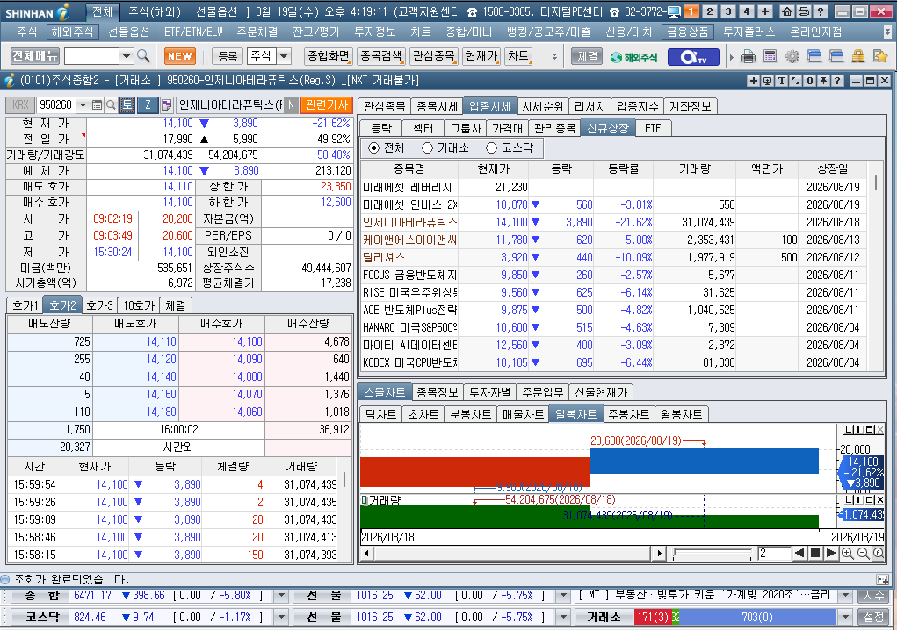Click the chart bar-count slider

[x=713, y=553]
